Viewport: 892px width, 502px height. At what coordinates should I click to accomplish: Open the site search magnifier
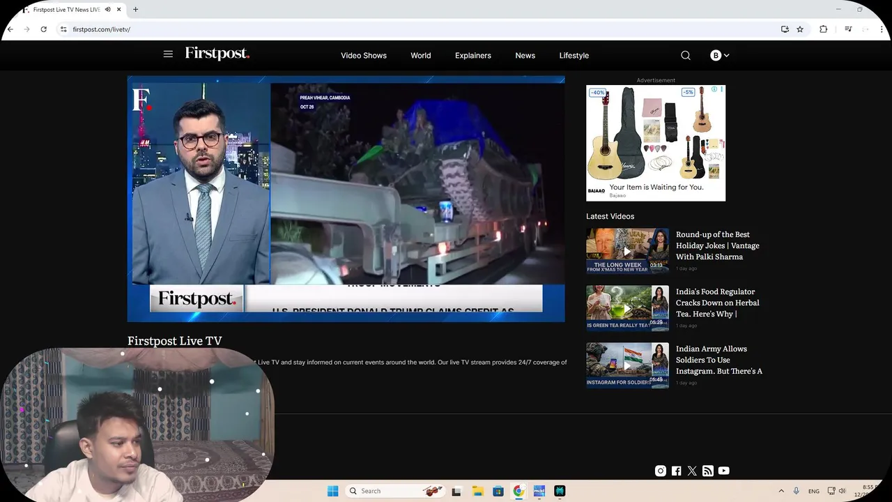coord(686,55)
